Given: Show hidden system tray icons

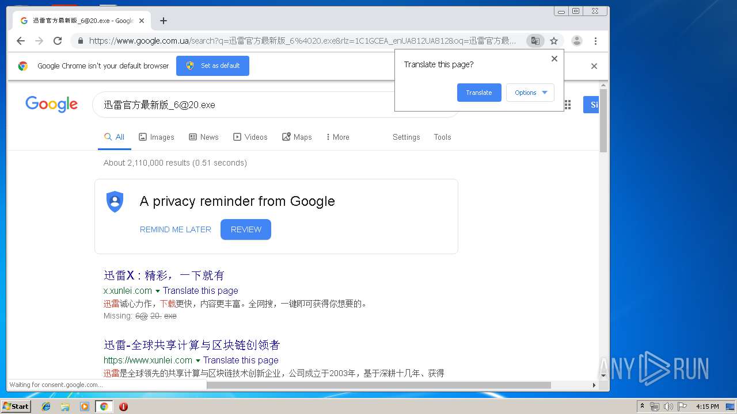Looking at the screenshot, I should click(x=643, y=407).
